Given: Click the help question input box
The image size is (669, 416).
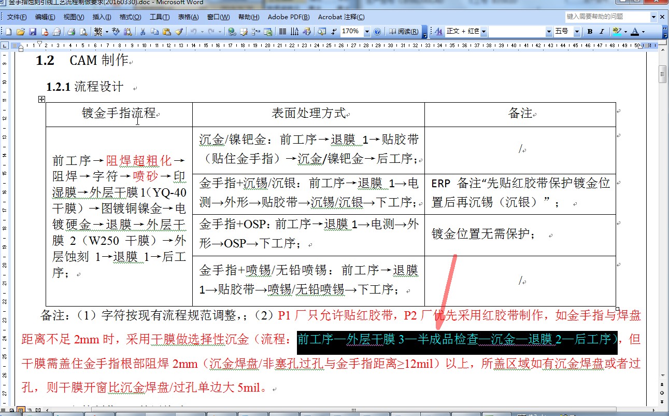Looking at the screenshot, I should pos(607,17).
